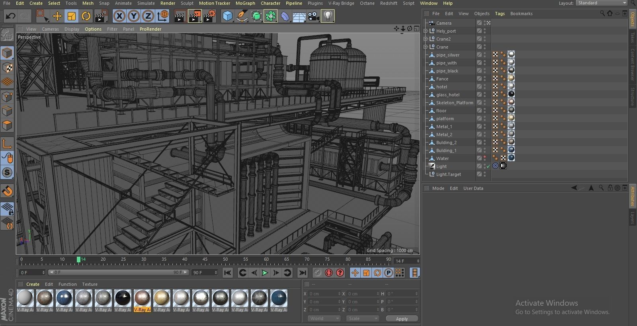Open viewport Cameras menu
The height and width of the screenshot is (326, 637).
(50, 29)
